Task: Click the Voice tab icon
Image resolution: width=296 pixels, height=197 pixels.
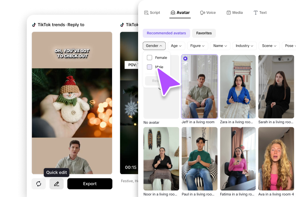Action: coord(202,13)
